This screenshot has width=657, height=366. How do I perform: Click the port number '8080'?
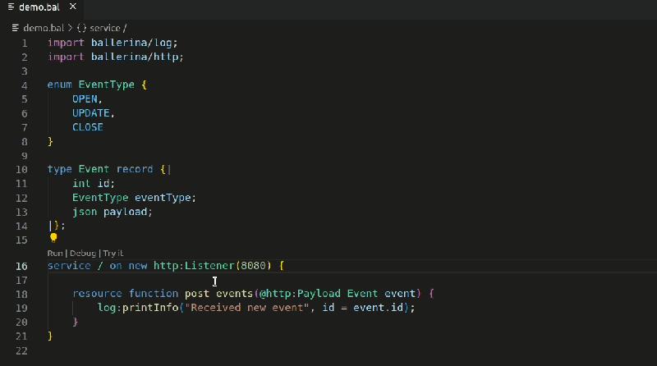click(x=253, y=266)
